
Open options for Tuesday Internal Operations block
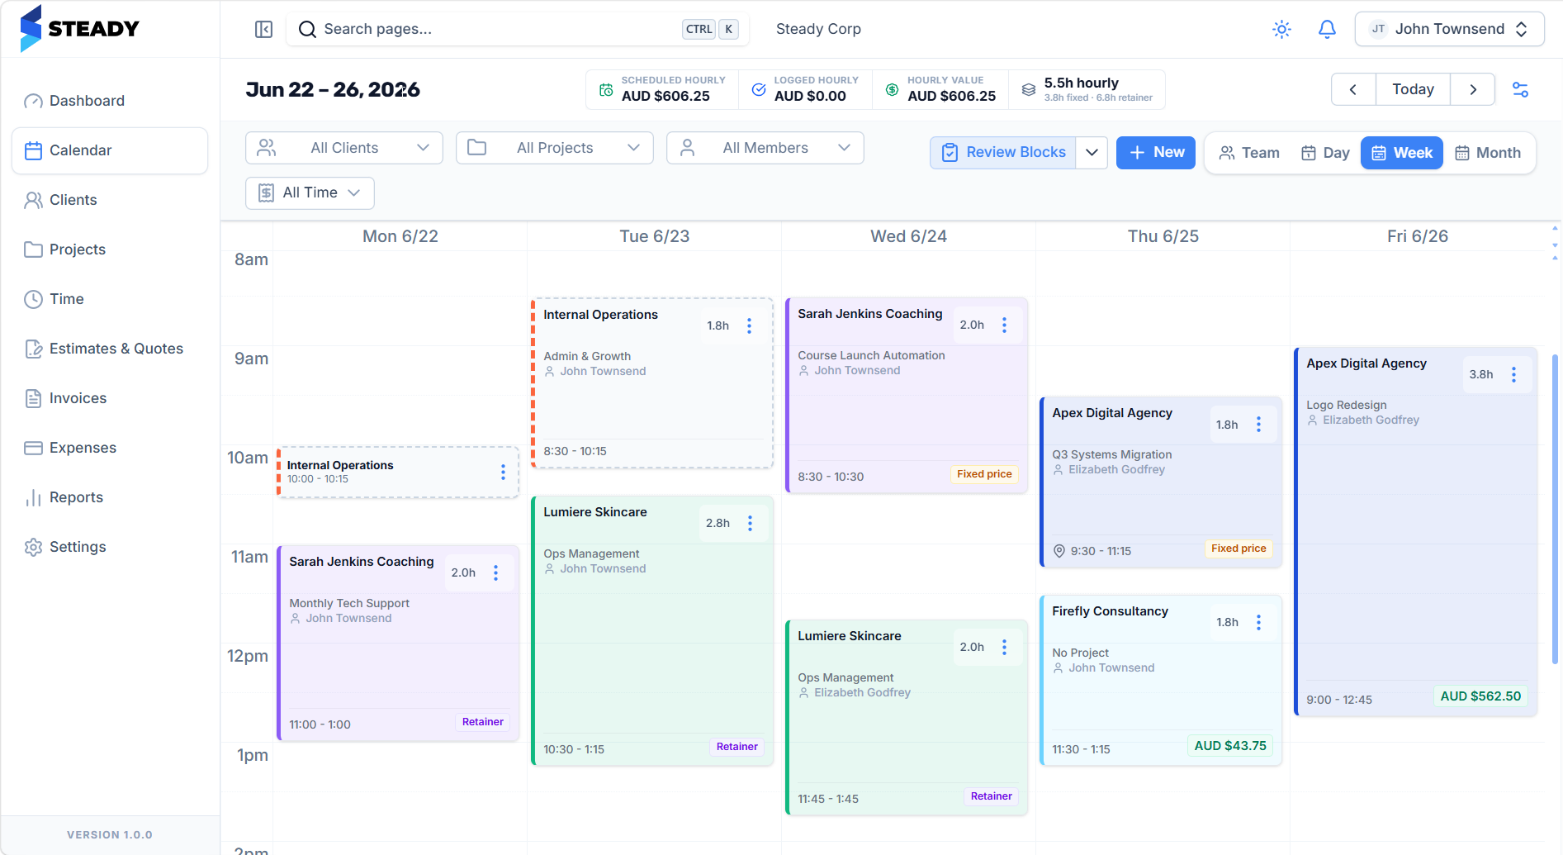coord(750,325)
